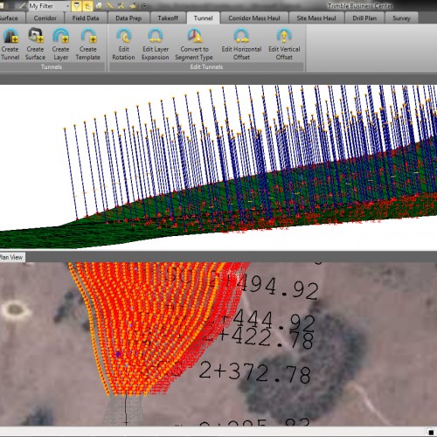Click the measure ruler icon in quick toolbar

point(110,5)
